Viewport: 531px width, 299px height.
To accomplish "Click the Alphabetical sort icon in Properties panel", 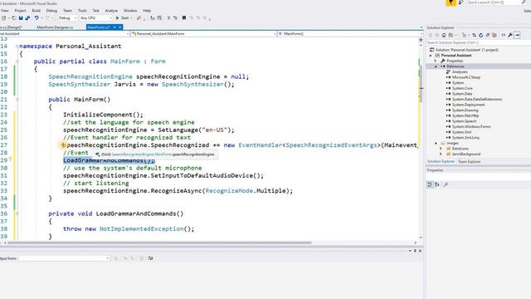I will pos(437,184).
